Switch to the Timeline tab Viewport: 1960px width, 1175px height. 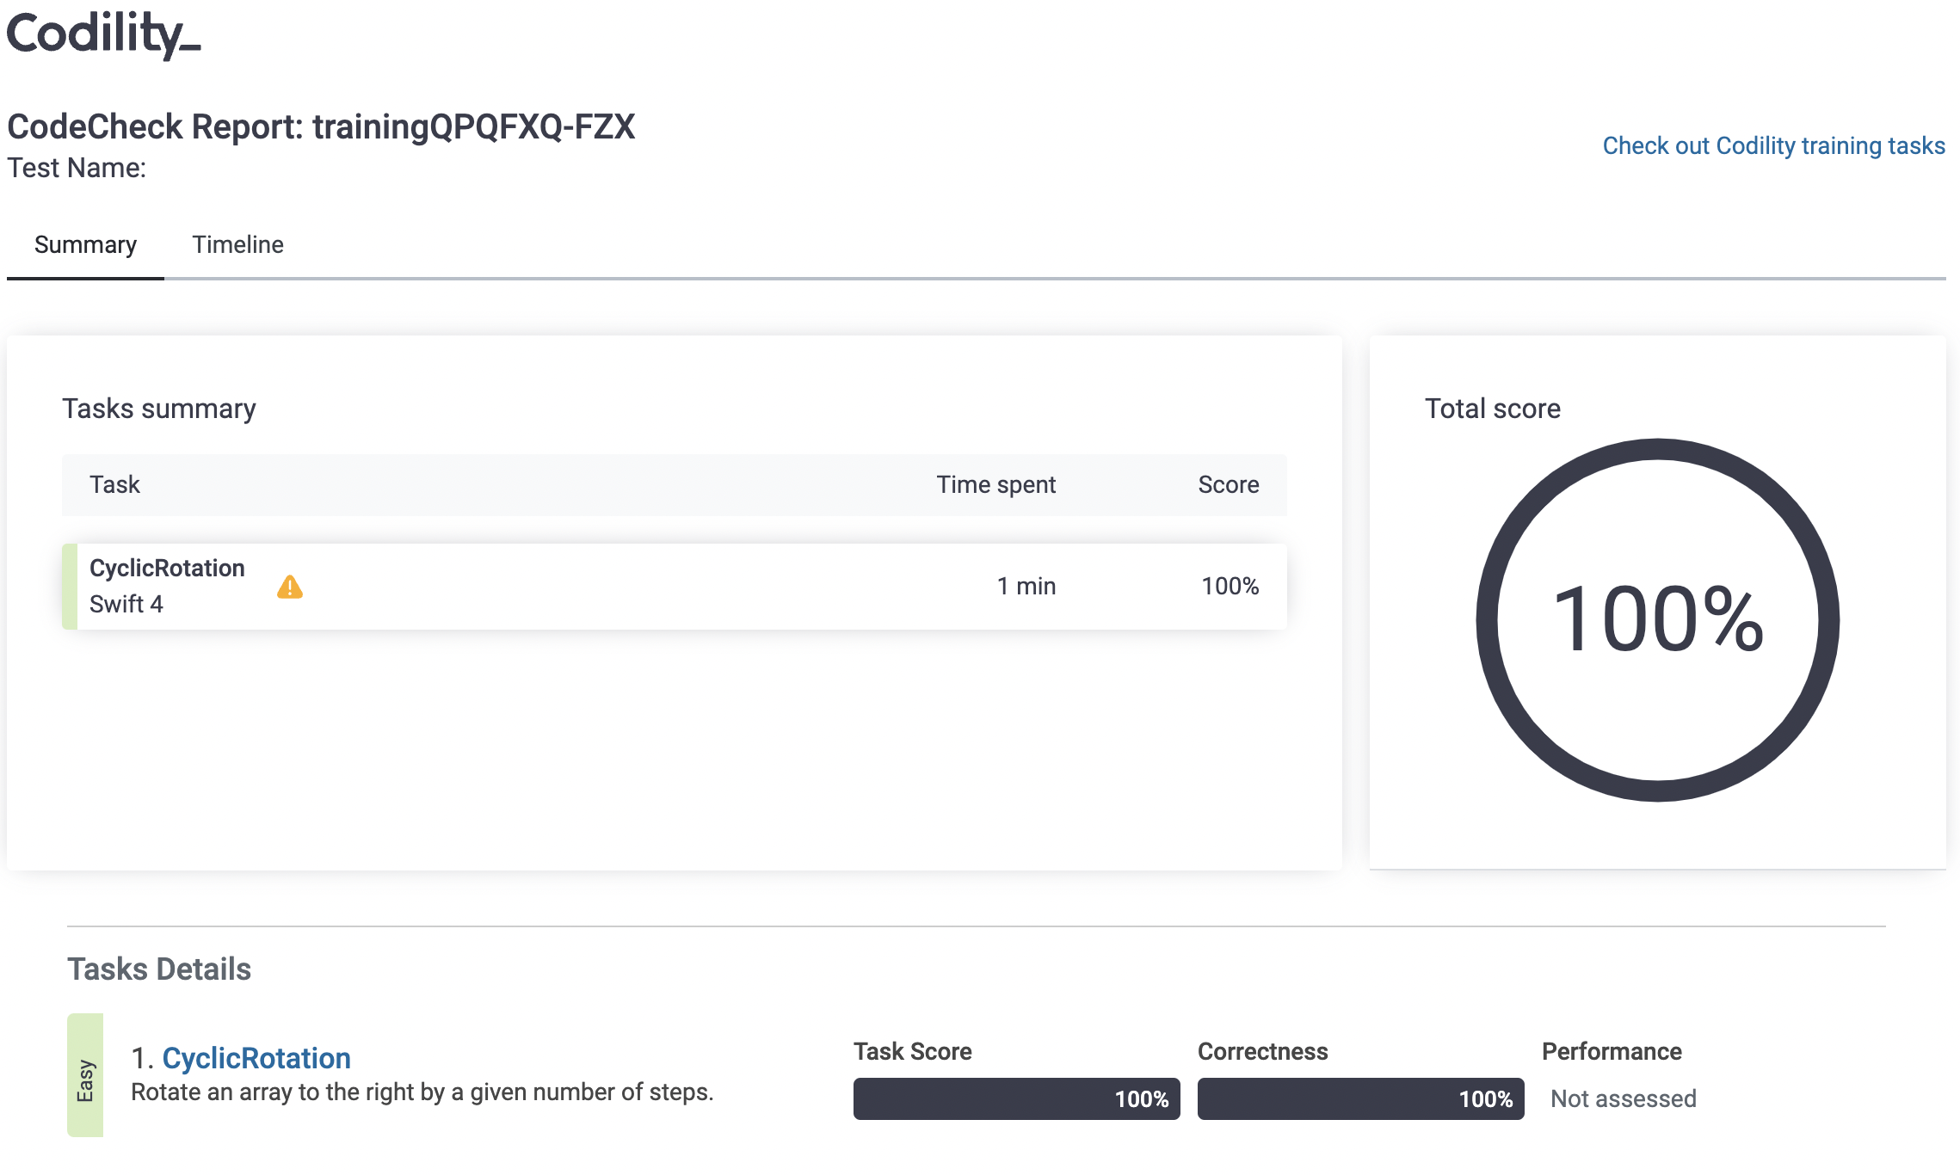(x=237, y=245)
